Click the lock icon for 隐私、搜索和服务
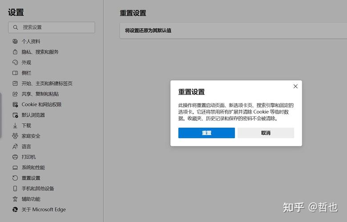The height and width of the screenshot is (222, 347). point(15,52)
